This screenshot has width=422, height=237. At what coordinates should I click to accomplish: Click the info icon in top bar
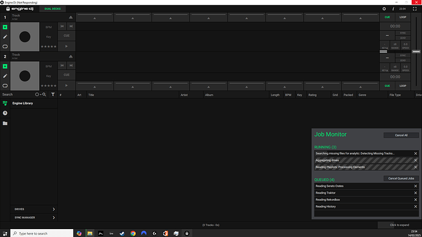click(393, 9)
